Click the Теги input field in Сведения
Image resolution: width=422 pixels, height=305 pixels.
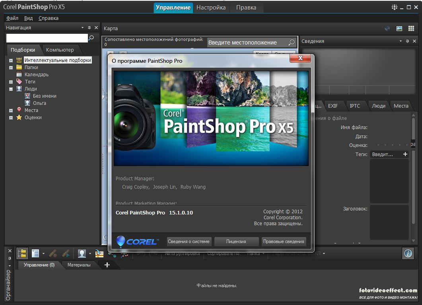386,154
